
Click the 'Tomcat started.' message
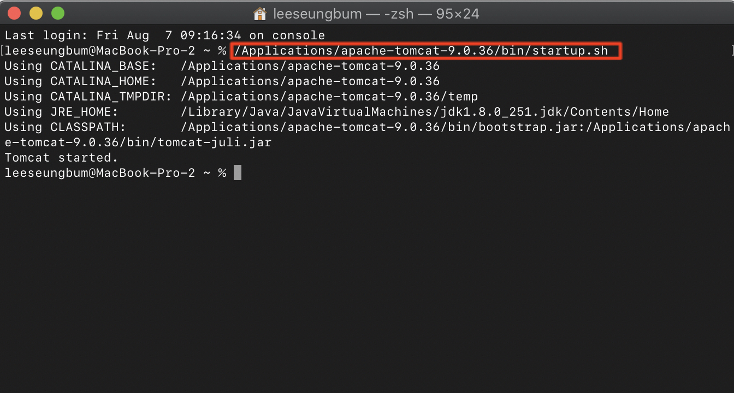tap(61, 158)
